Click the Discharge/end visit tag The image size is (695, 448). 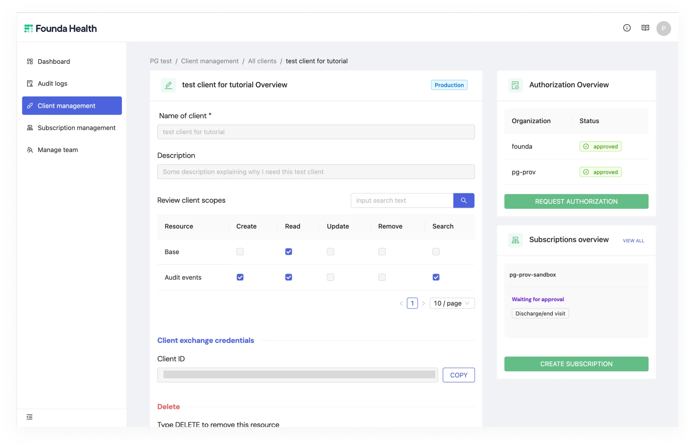(x=540, y=314)
